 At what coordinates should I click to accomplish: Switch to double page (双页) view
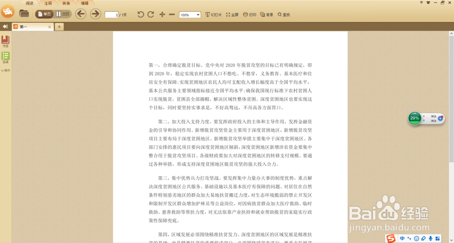(63, 14)
